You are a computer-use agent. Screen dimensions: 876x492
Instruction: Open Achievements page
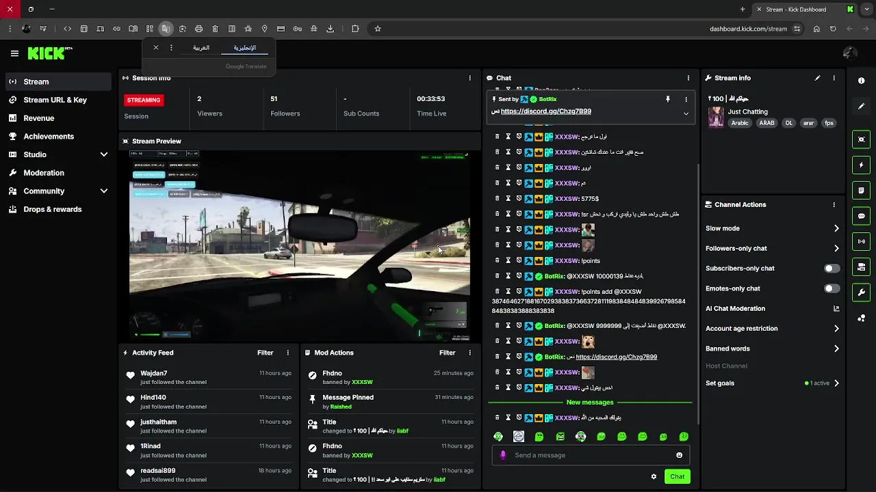pyautogui.click(x=57, y=137)
